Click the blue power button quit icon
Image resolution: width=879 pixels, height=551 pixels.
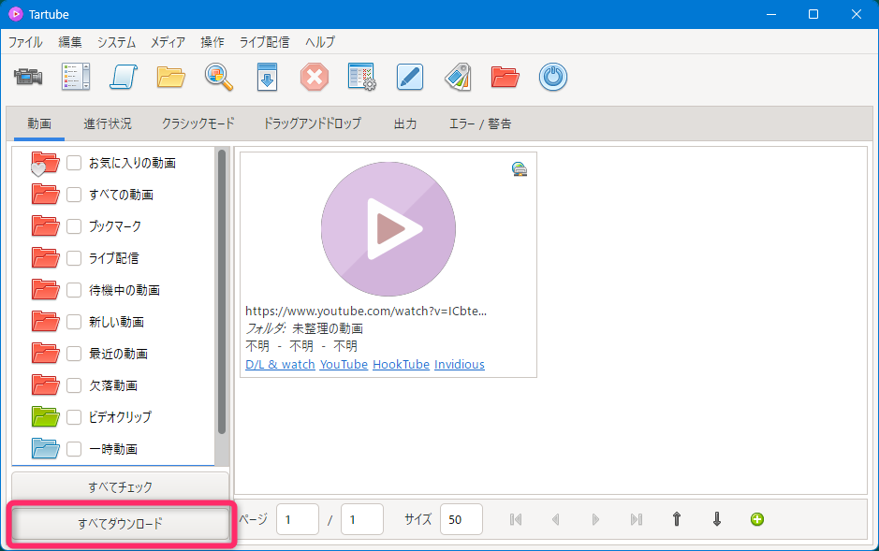click(553, 77)
